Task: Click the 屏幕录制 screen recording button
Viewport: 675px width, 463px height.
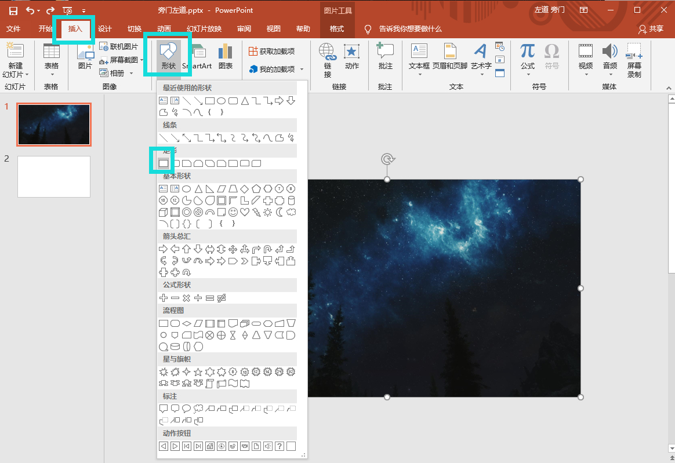Action: click(x=634, y=60)
